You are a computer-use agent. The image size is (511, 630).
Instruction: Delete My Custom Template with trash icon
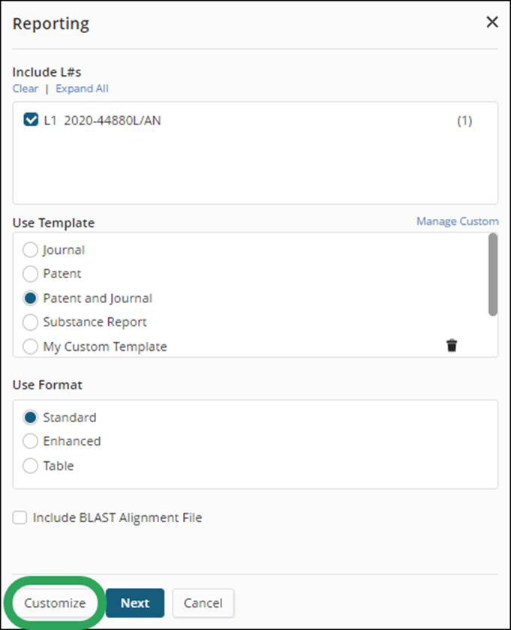point(452,346)
